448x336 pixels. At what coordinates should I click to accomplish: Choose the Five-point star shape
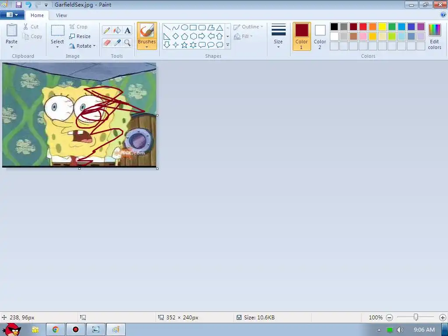pyautogui.click(x=185, y=45)
